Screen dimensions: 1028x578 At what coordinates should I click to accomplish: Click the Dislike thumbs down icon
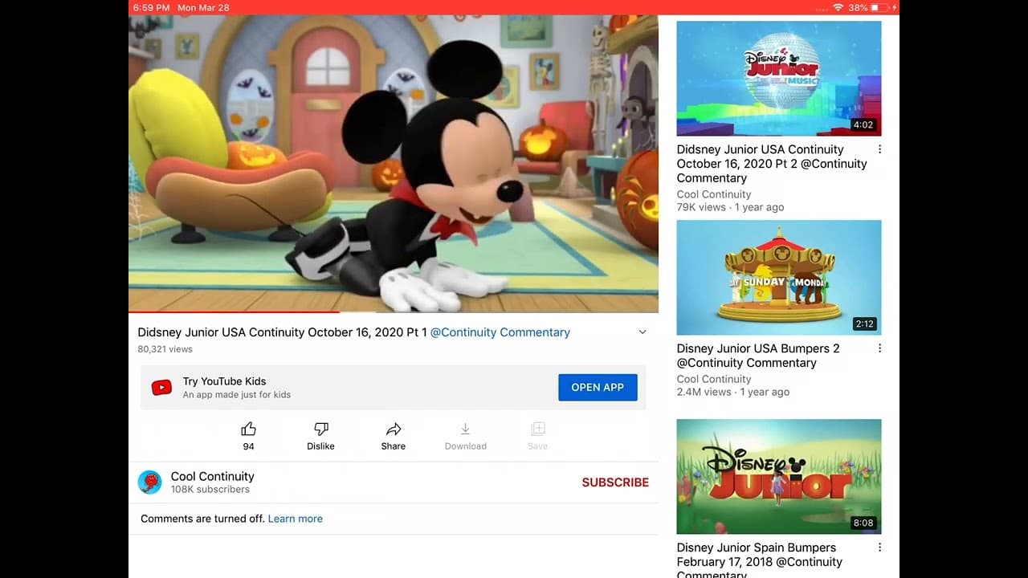tap(320, 429)
